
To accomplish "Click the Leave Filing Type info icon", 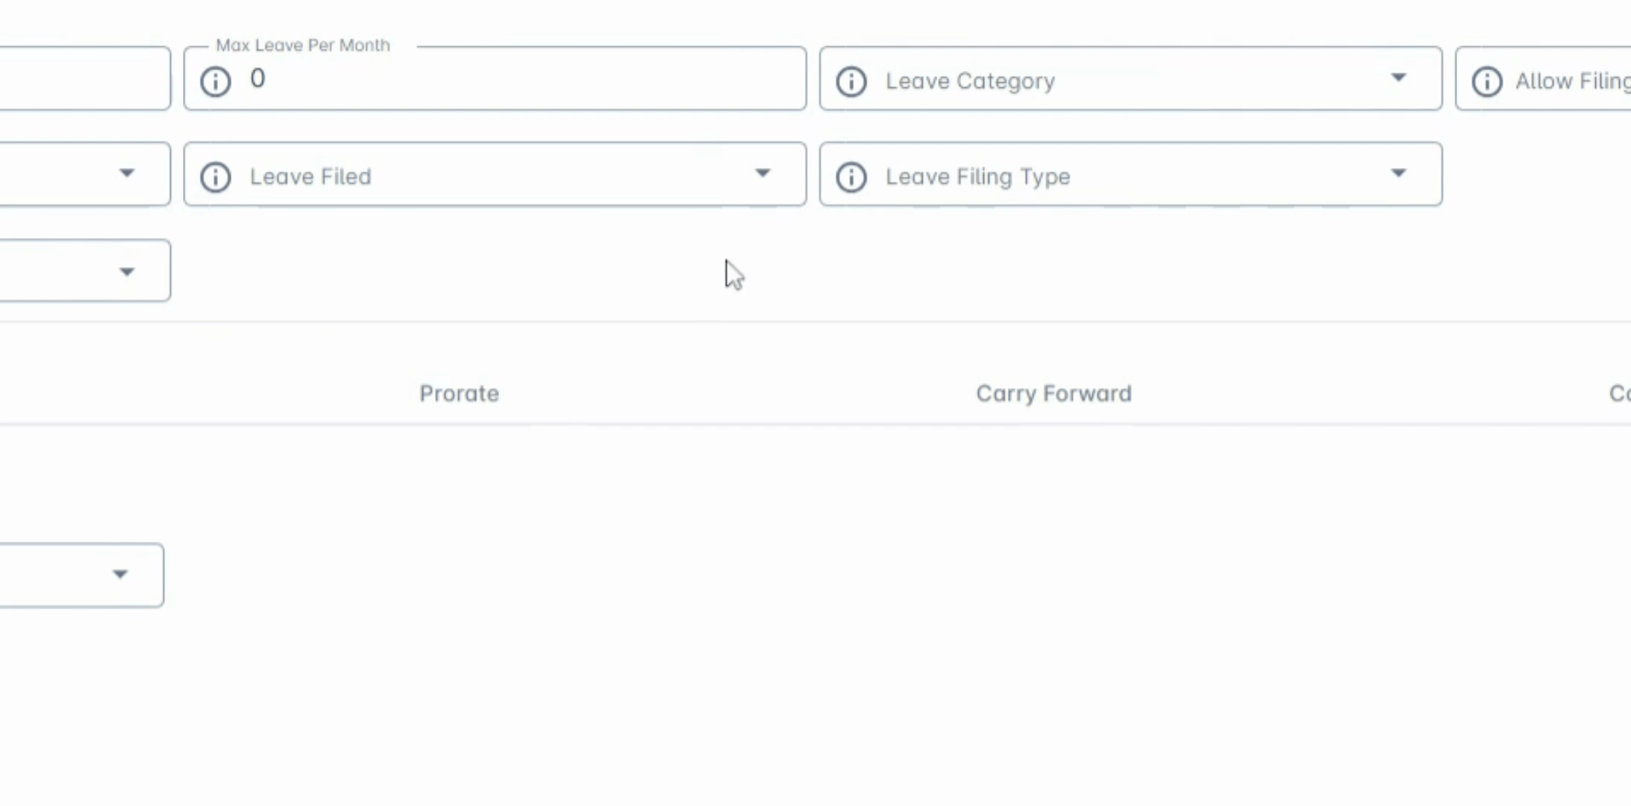I will pyautogui.click(x=851, y=177).
